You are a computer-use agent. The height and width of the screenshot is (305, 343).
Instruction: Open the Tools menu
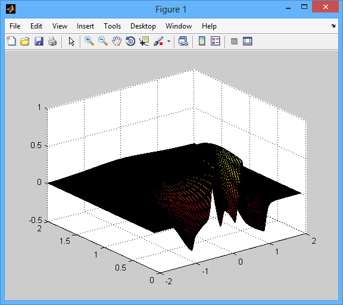coord(112,26)
